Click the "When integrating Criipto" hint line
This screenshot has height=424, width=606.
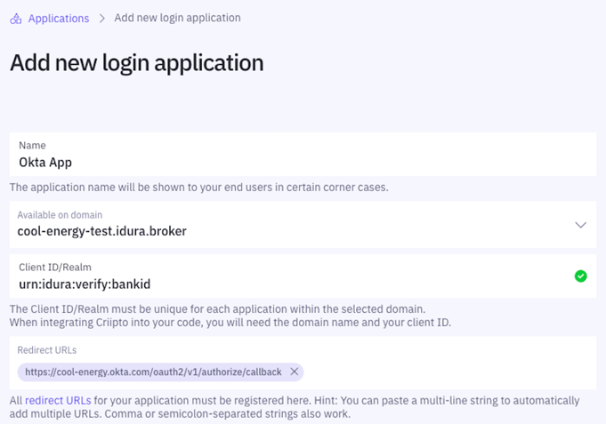click(x=230, y=323)
